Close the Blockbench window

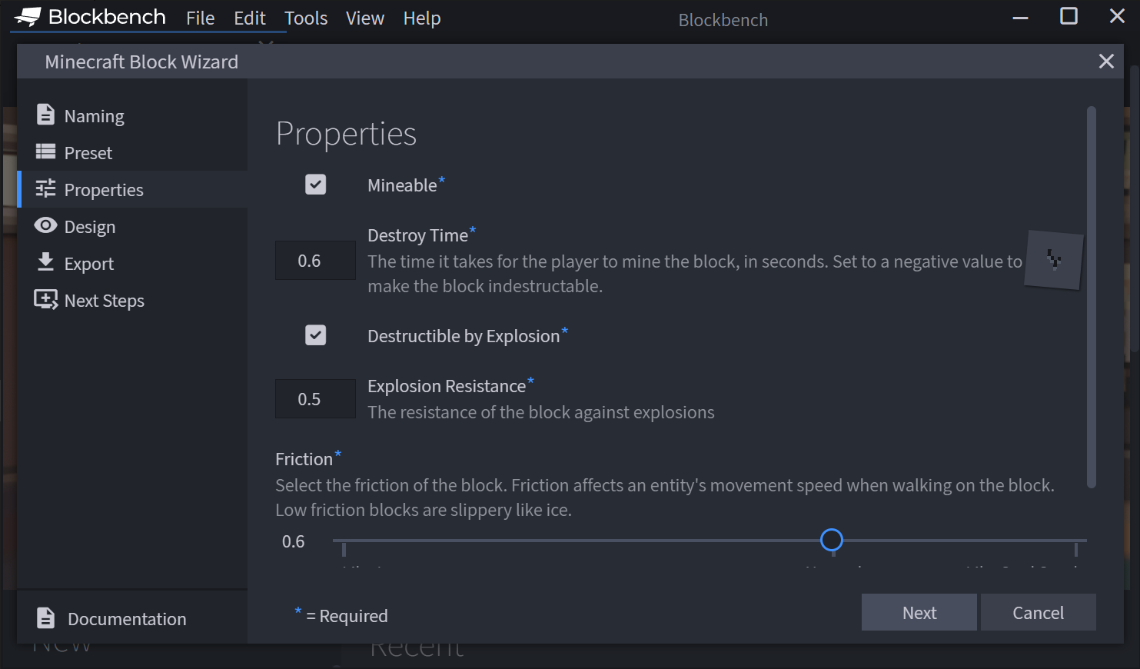(x=1118, y=16)
